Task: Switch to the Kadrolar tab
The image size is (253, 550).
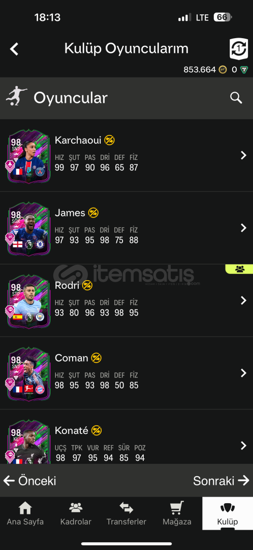Action: [x=76, y=513]
